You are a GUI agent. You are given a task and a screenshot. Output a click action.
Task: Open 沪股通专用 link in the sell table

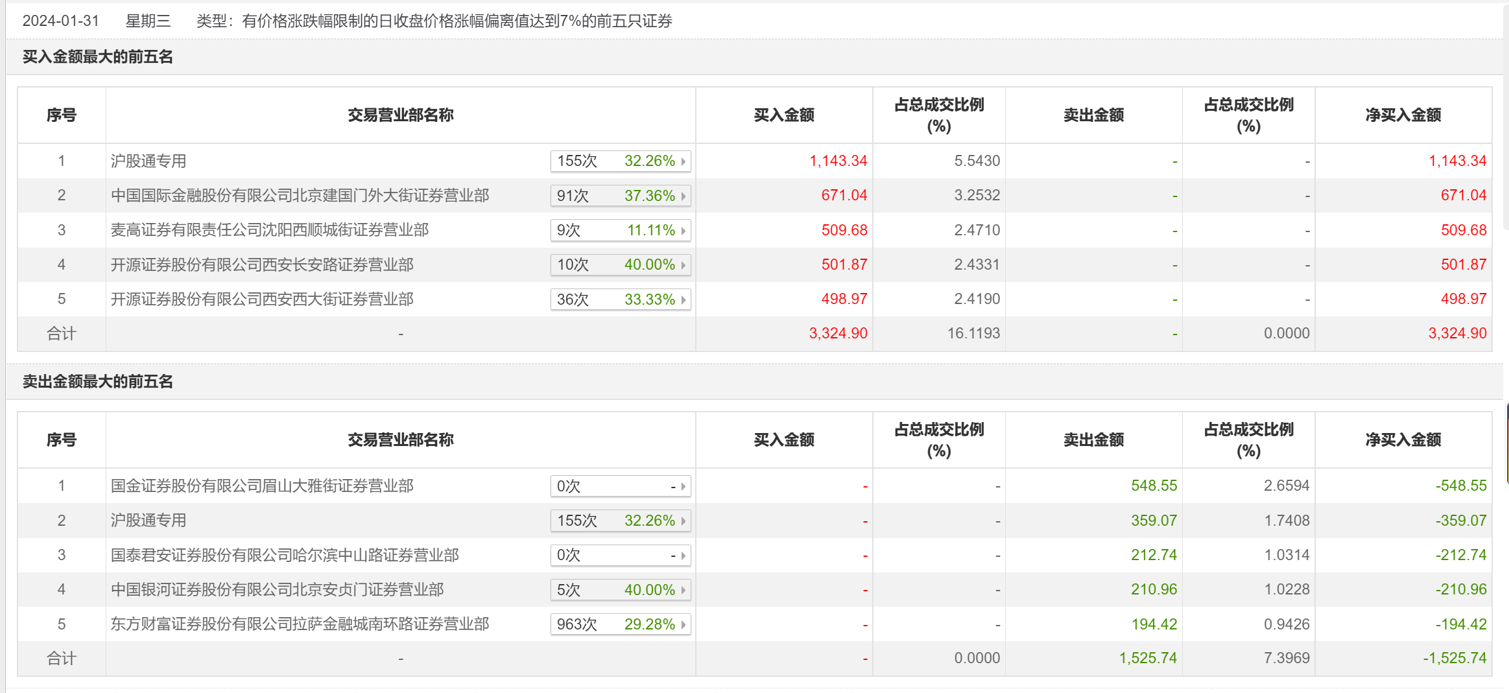(149, 521)
